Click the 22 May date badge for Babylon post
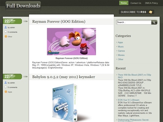 point(12,76)
